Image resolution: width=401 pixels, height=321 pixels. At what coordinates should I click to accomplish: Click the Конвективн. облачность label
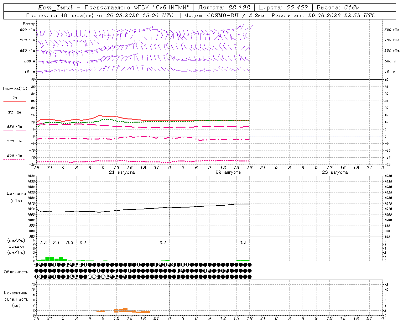[x=16, y=299]
